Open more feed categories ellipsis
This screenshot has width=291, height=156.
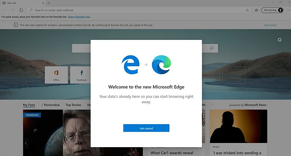pos(212,105)
